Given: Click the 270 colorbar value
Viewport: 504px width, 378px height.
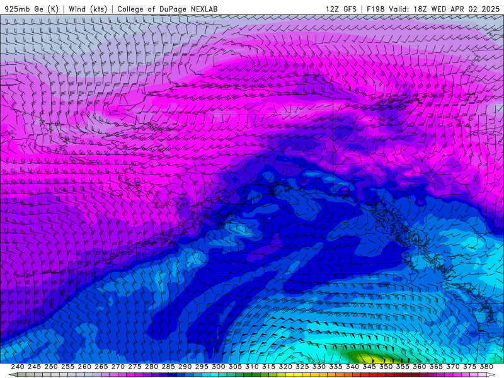Looking at the screenshot, I should coord(118,367).
